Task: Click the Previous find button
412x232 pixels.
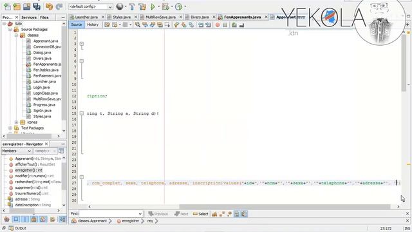Action: click(x=158, y=214)
